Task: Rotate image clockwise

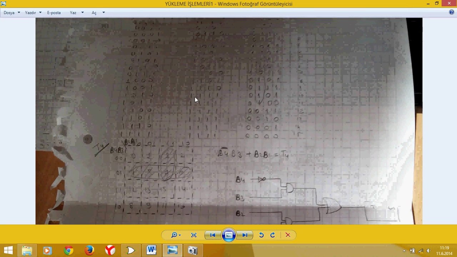Action: (273, 235)
